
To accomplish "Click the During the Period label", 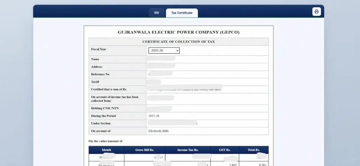I will 103,116.
